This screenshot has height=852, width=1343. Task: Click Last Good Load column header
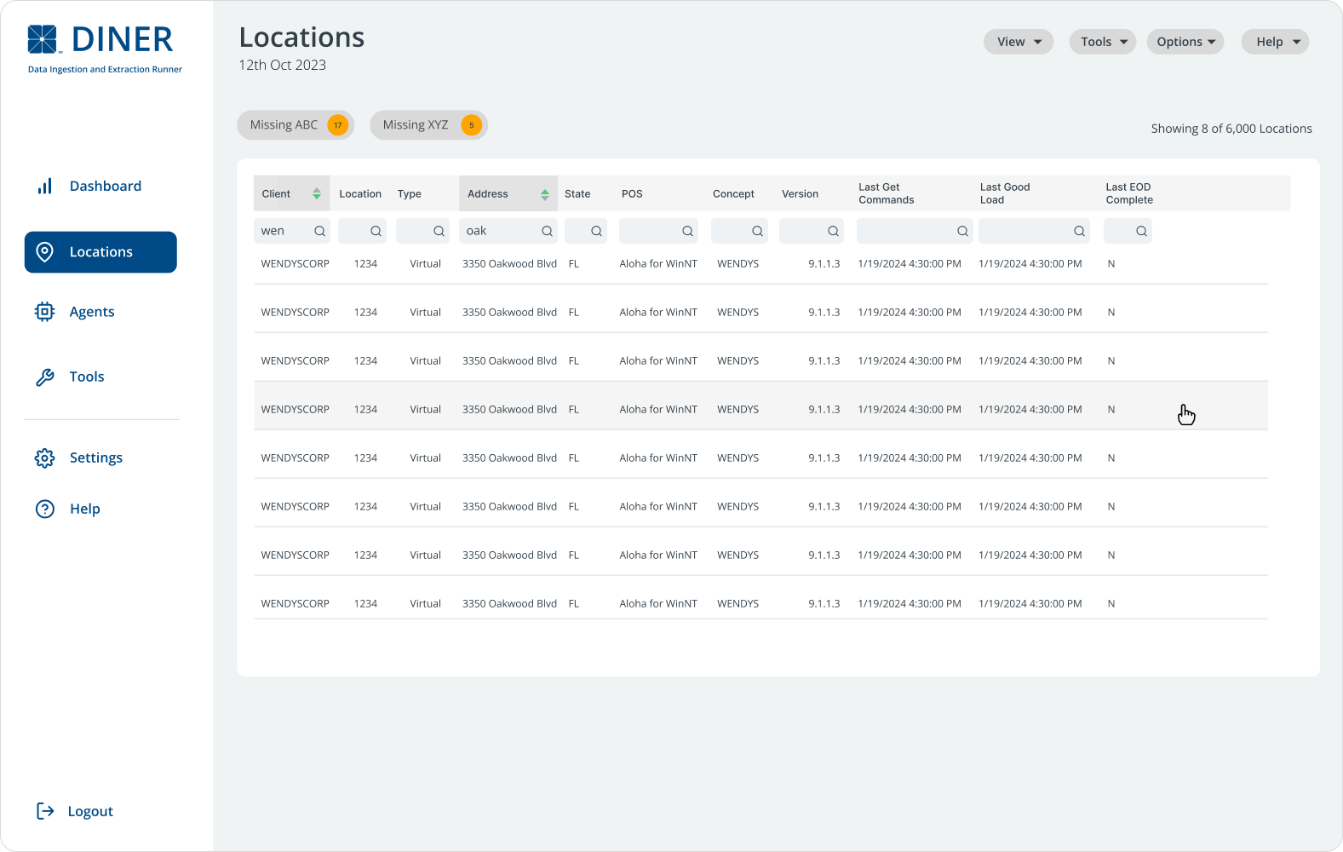point(1005,193)
